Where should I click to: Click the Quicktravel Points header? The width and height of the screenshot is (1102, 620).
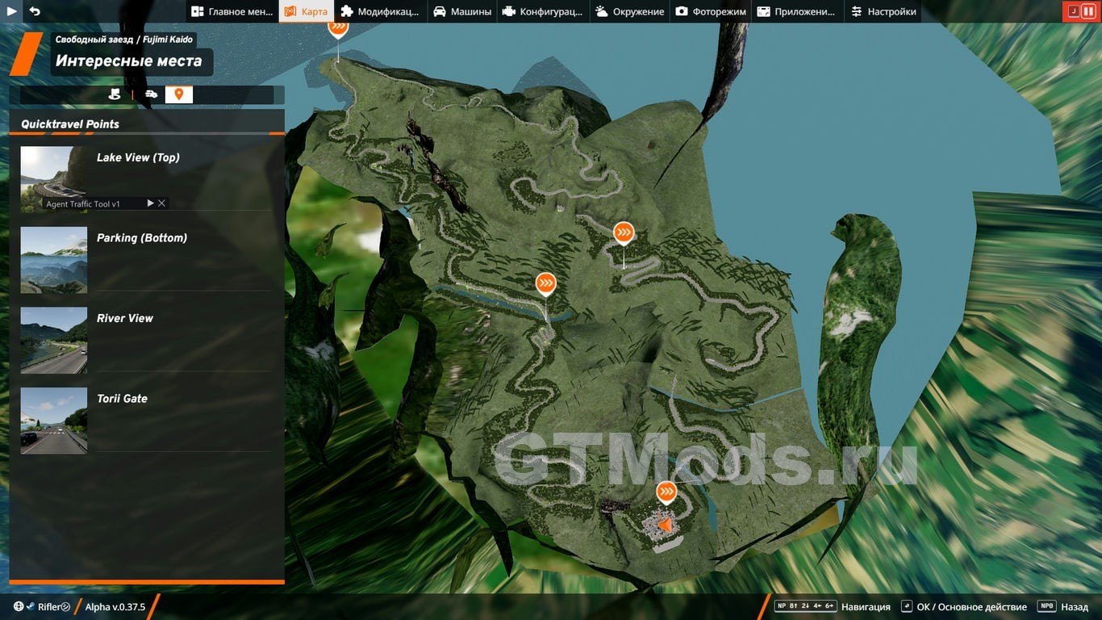[x=70, y=124]
